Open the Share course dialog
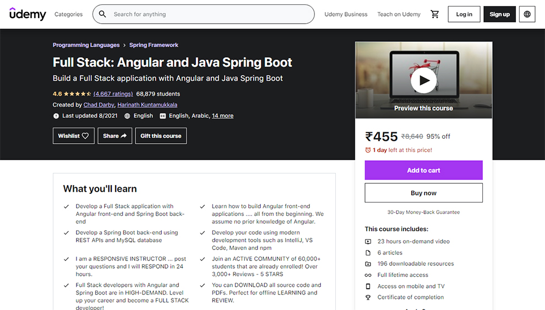 pyautogui.click(x=115, y=136)
